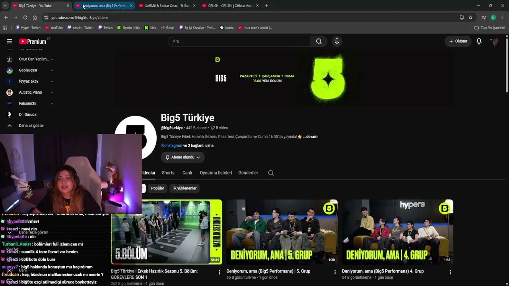This screenshot has height=286, width=509.
Task: Close the Big5 Türkiye - YouTube tab
Action: pos(68,6)
